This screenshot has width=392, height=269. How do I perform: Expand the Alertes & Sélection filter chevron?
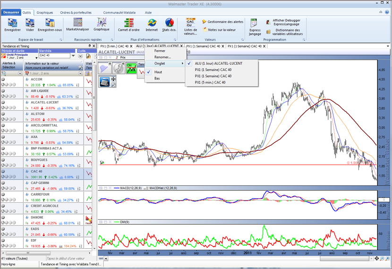pyautogui.click(x=20, y=73)
